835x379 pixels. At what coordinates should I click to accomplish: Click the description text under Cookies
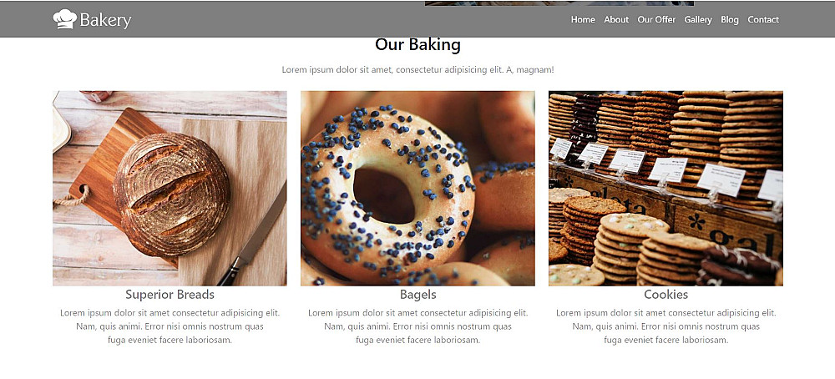(x=665, y=326)
